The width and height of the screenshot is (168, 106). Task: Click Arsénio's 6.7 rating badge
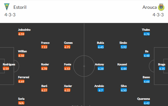pyautogui.click(x=101, y=90)
